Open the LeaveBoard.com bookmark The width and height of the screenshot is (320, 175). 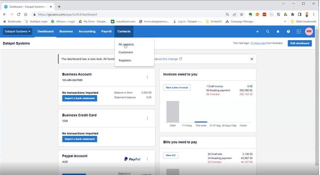coord(123,21)
